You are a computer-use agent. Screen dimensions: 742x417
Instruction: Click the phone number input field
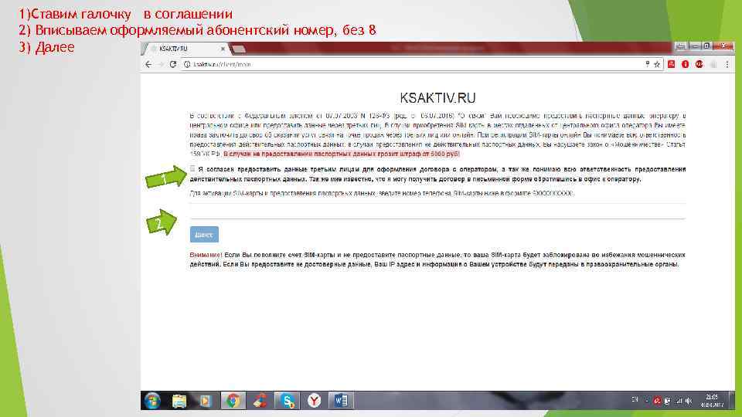[437, 212]
